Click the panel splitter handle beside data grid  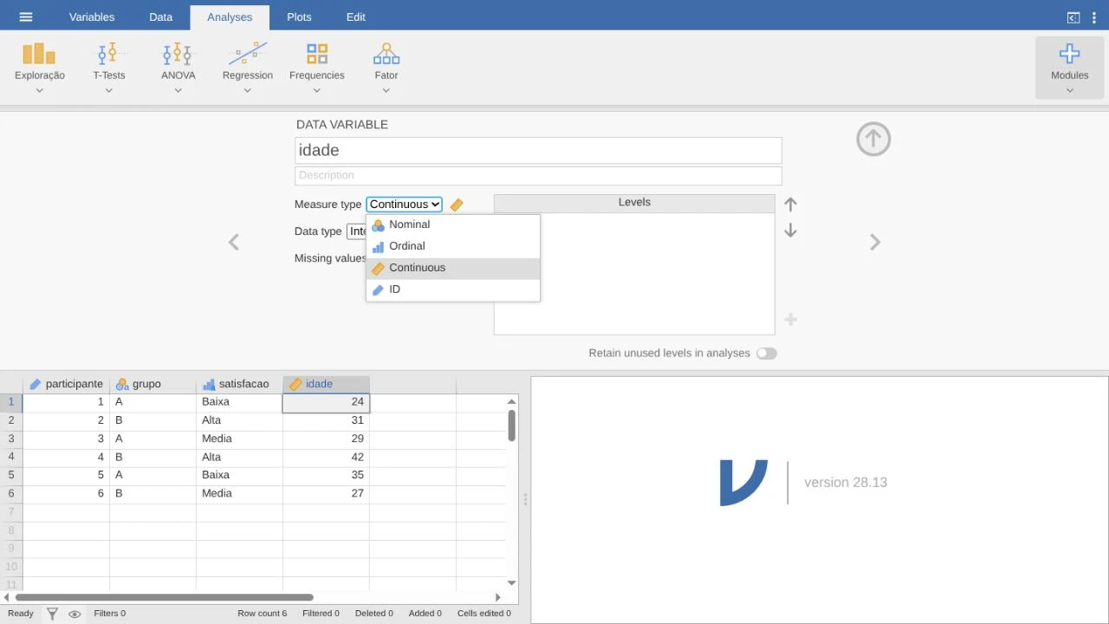(525, 500)
